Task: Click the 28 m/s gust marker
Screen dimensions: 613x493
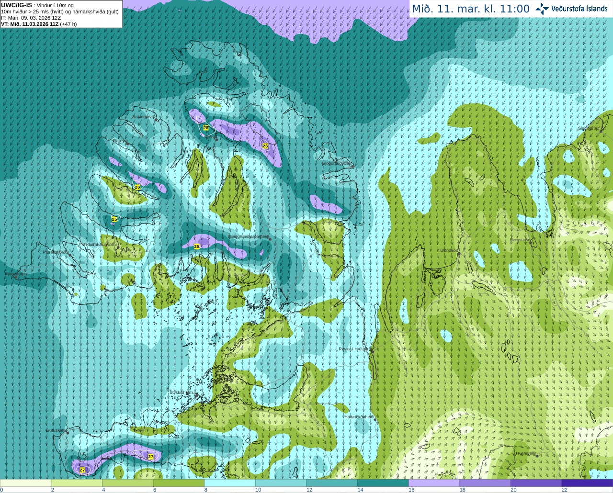Action: tap(206, 128)
